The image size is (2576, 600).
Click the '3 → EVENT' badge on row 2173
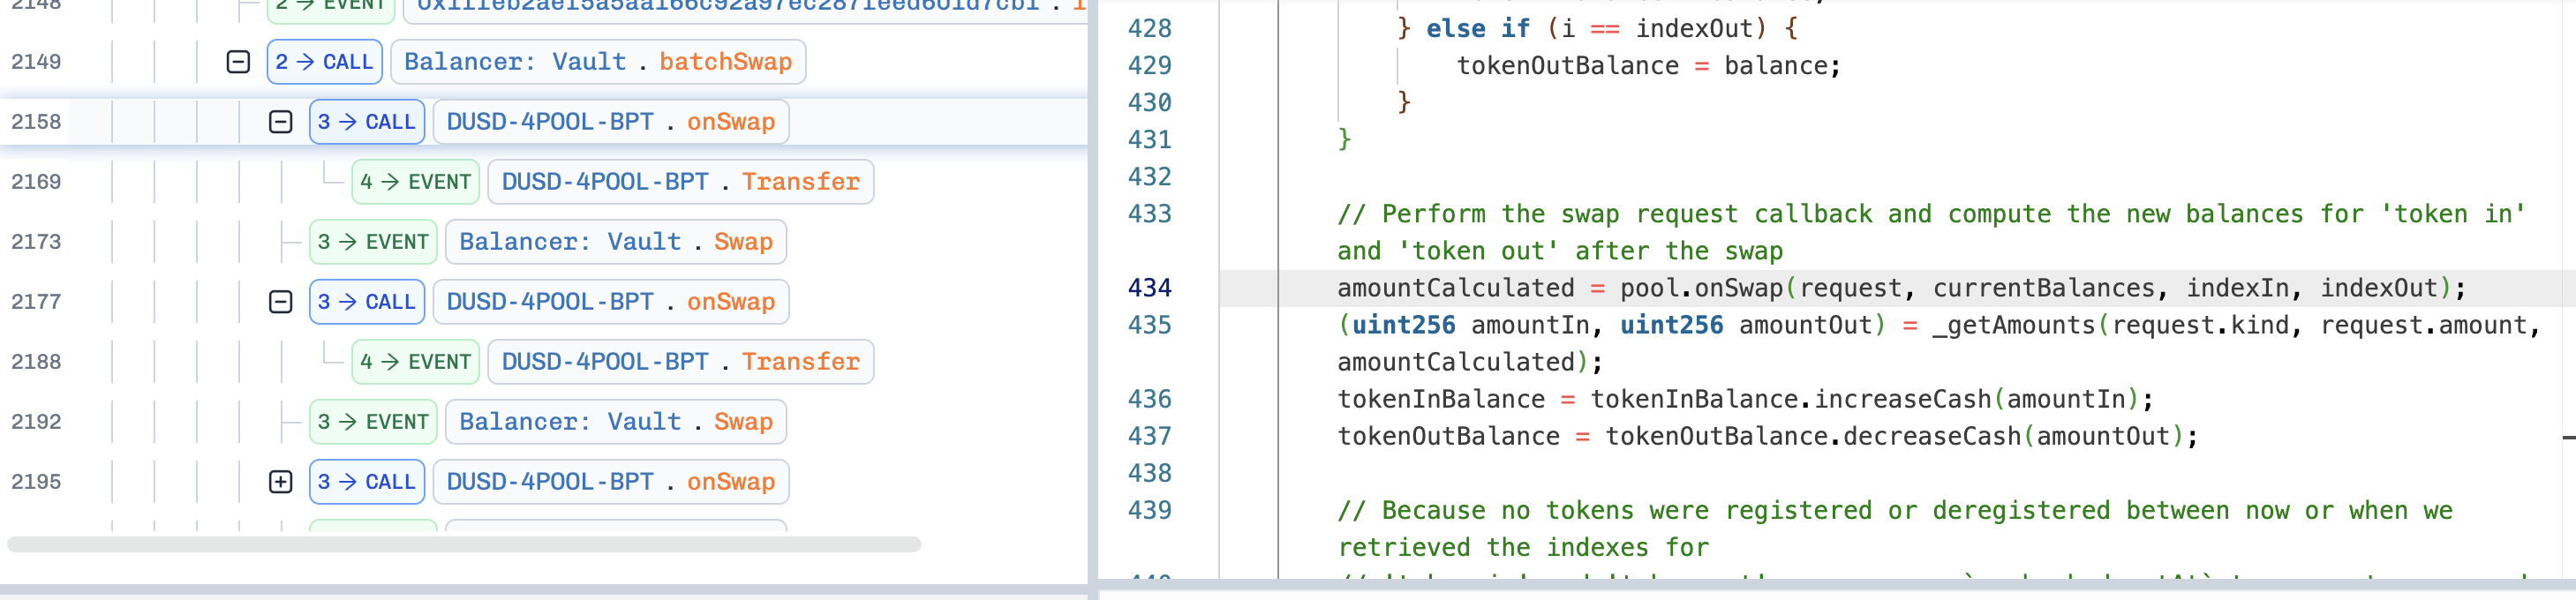pyautogui.click(x=373, y=242)
